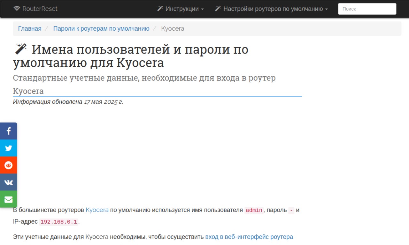Share page via Twitter icon
Viewport: 409px width, 245px height.
click(x=8, y=148)
